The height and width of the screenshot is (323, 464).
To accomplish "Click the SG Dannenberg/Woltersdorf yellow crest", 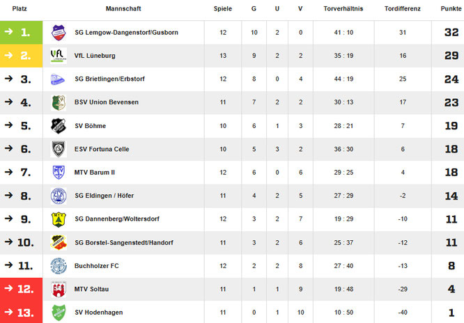I will pos(58,219).
